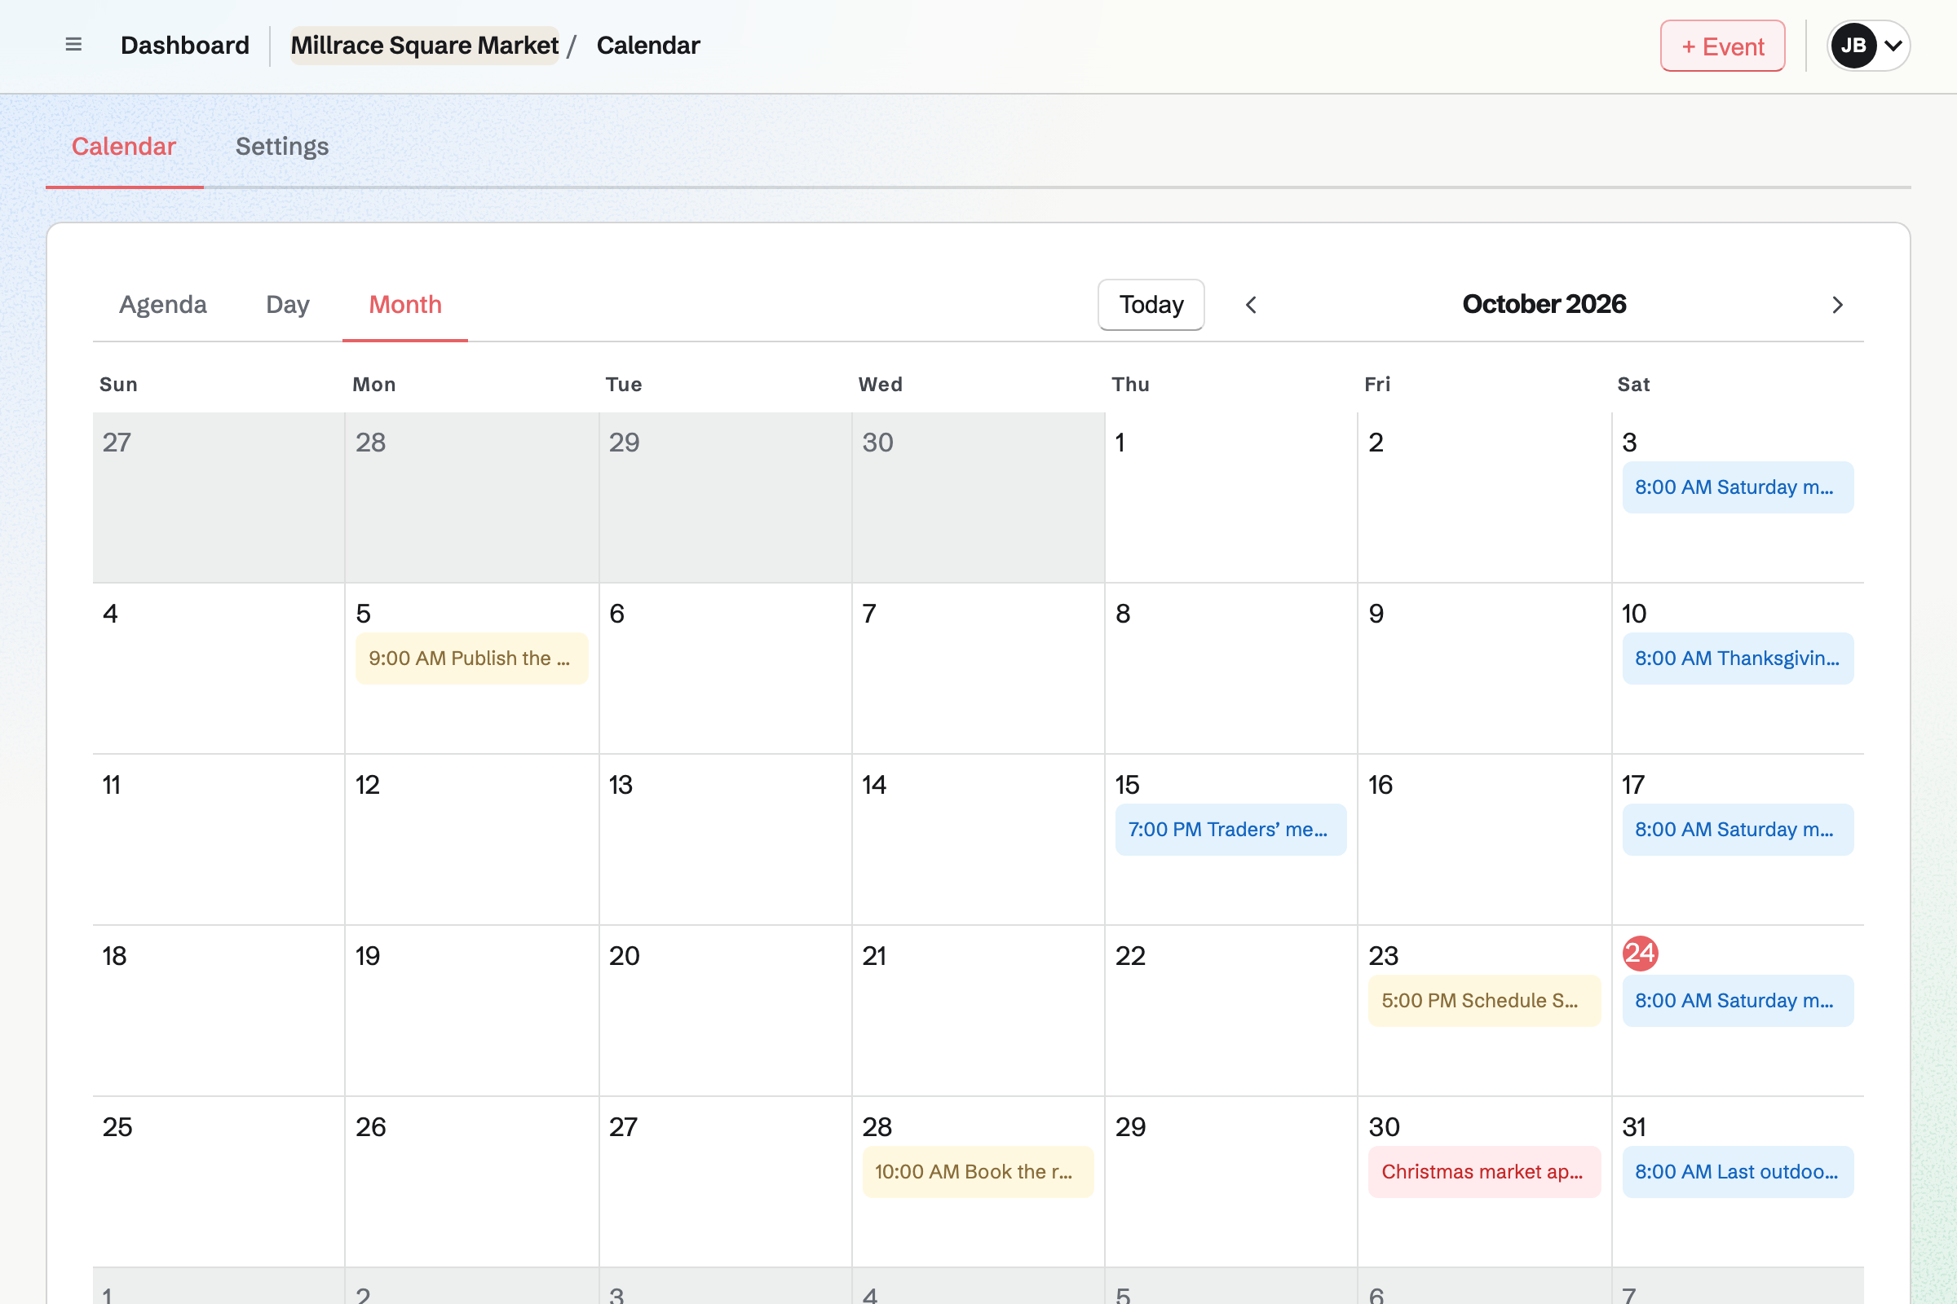
Task: Select day number 25 in the calendar
Action: (117, 1128)
